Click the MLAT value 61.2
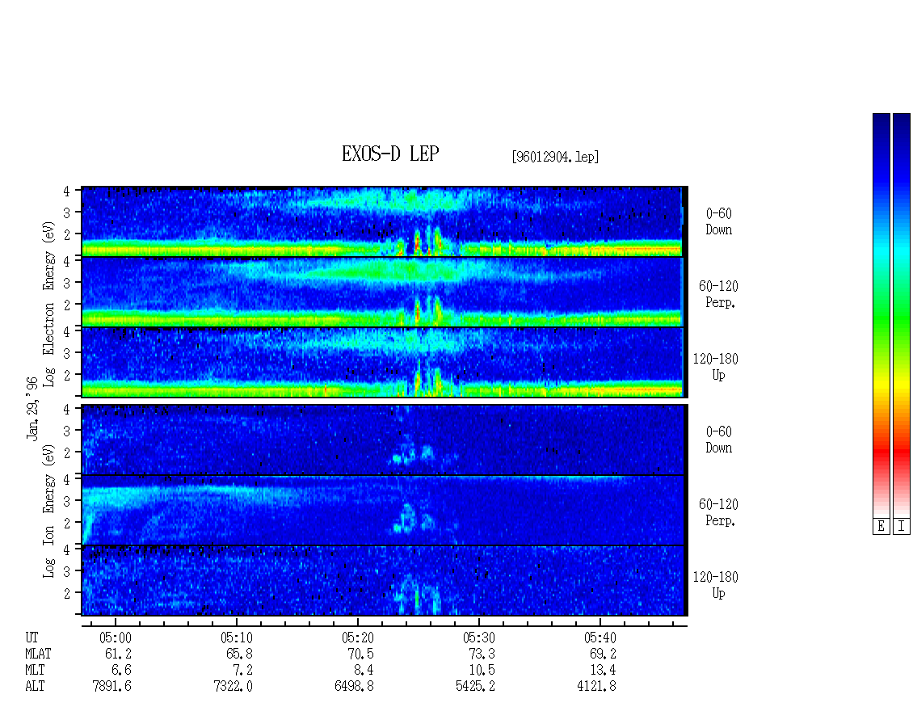The width and height of the screenshot is (913, 707). pos(118,654)
